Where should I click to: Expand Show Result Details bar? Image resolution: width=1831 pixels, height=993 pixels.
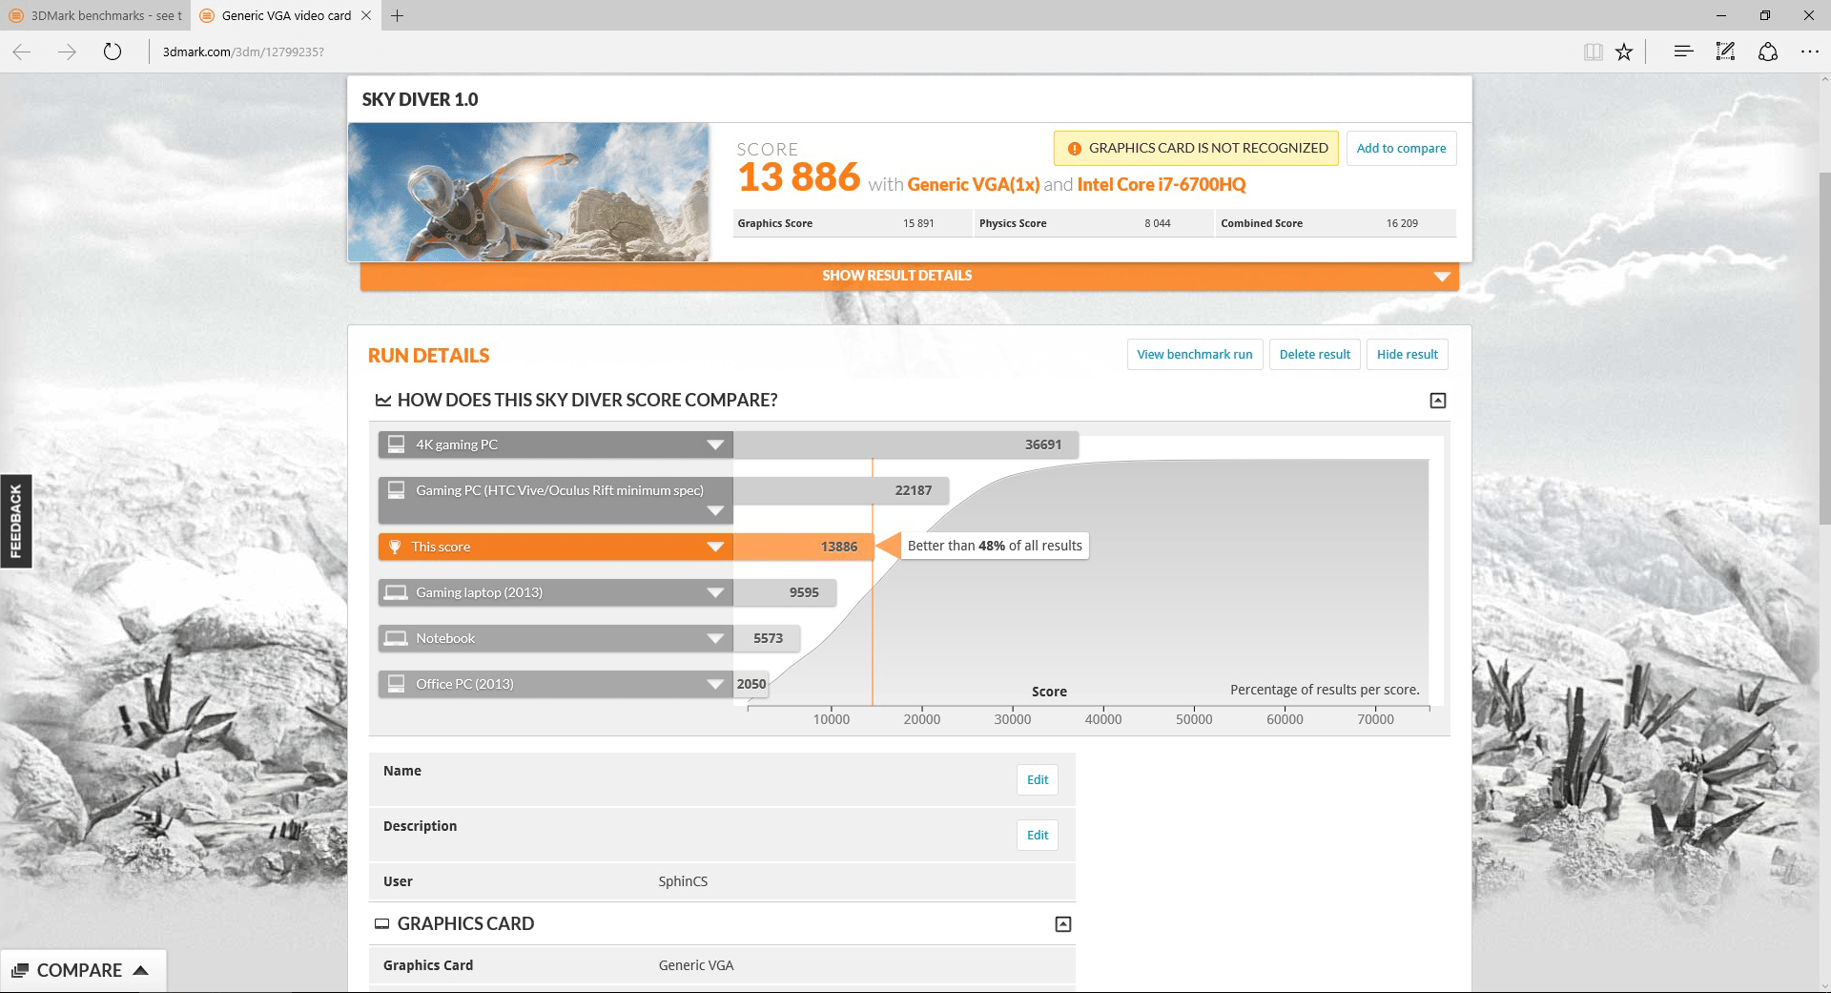point(909,276)
